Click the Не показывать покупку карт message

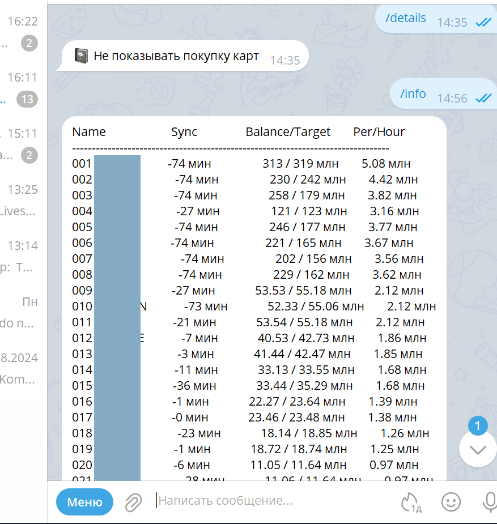tap(176, 56)
